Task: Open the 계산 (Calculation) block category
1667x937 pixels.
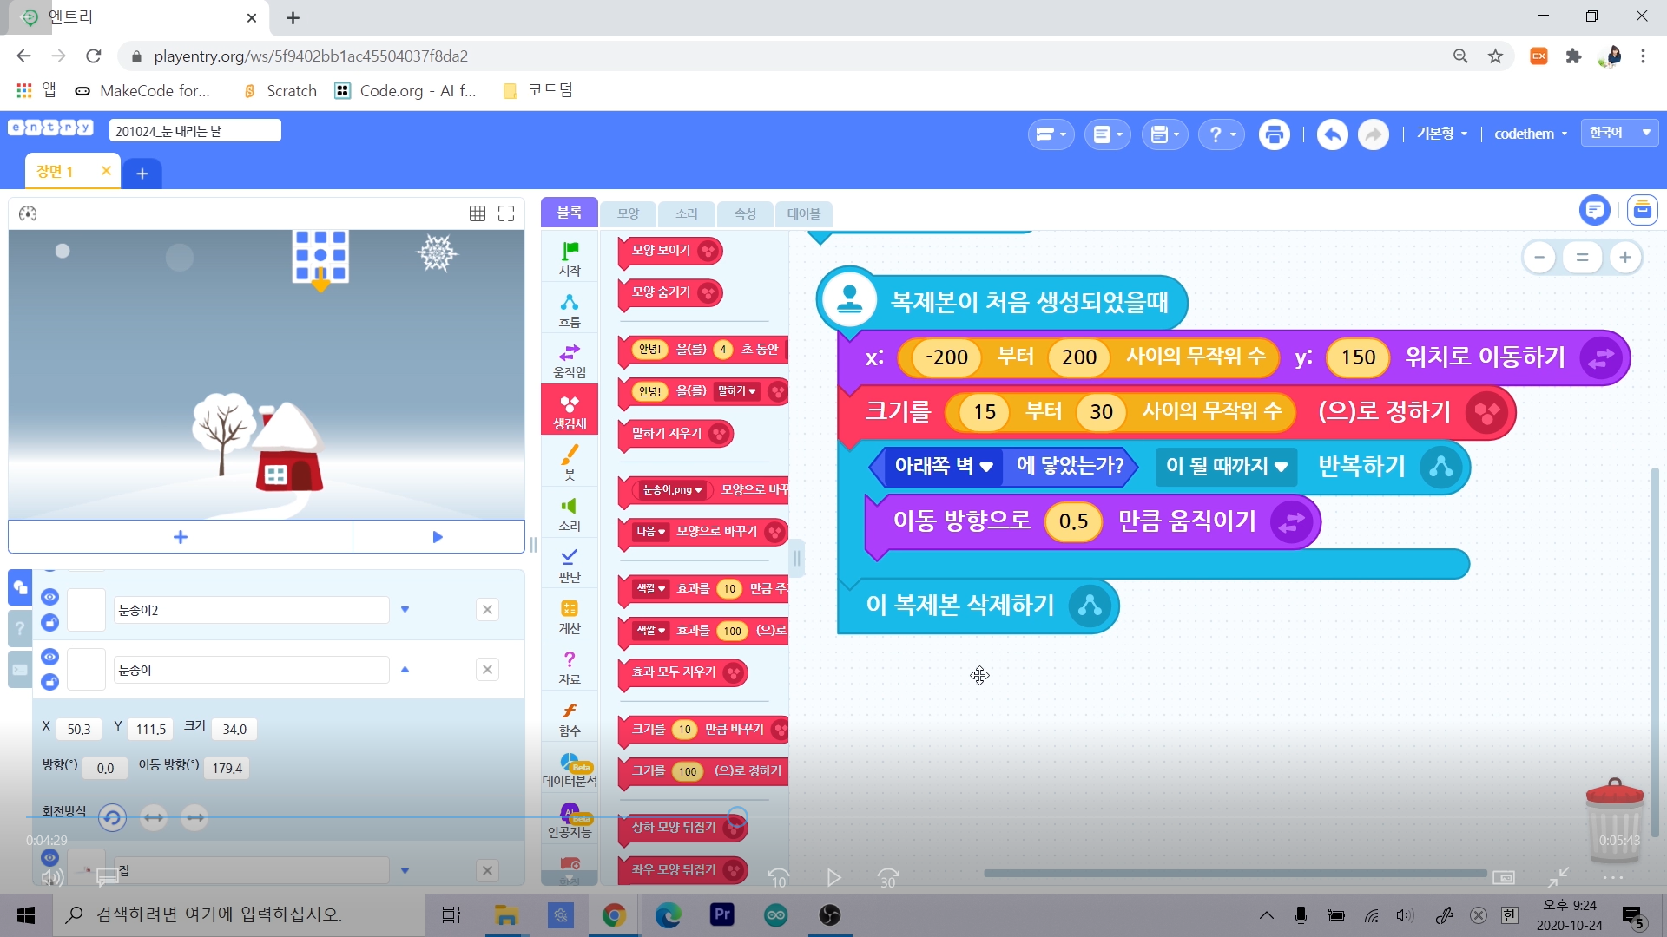Action: (570, 616)
